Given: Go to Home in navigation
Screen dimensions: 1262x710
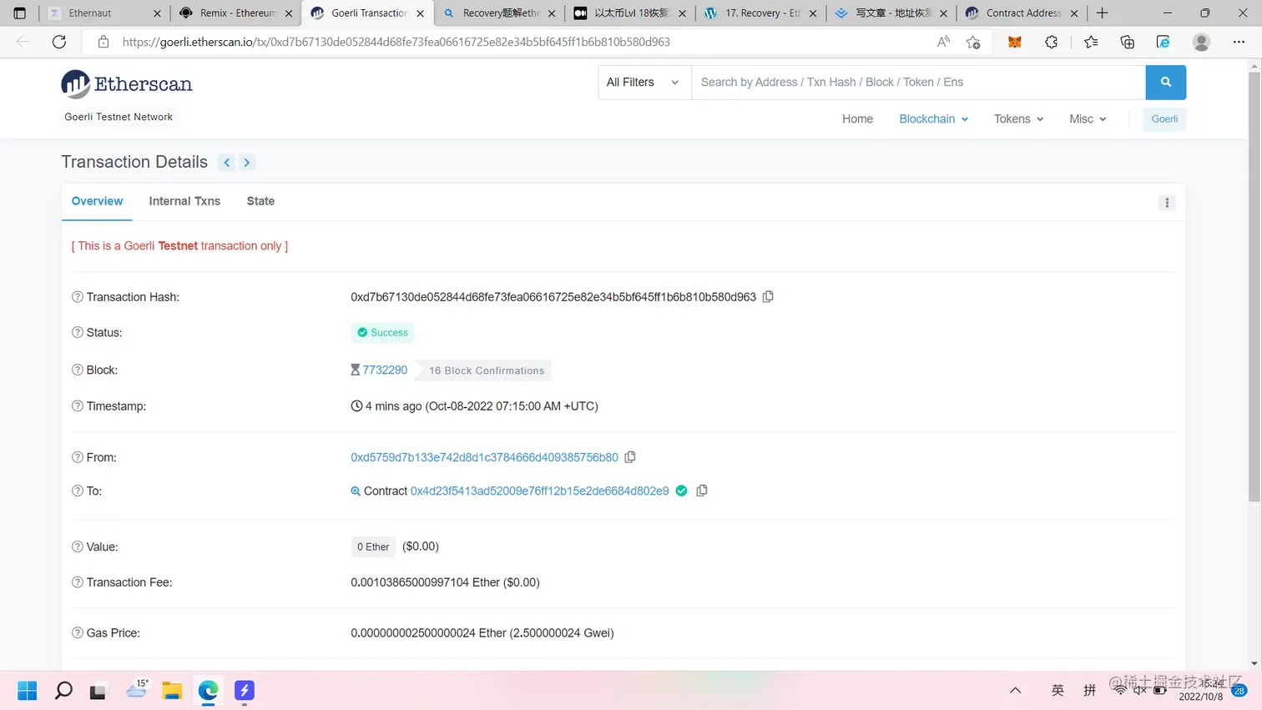Looking at the screenshot, I should 857,118.
